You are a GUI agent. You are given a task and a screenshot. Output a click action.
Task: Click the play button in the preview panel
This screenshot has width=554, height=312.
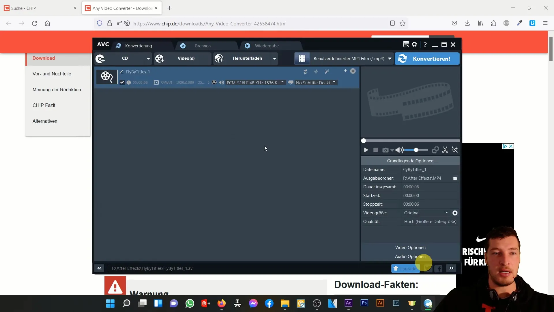(366, 150)
